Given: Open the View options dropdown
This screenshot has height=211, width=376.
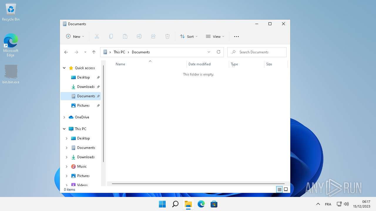Looking at the screenshot, I should 215,37.
